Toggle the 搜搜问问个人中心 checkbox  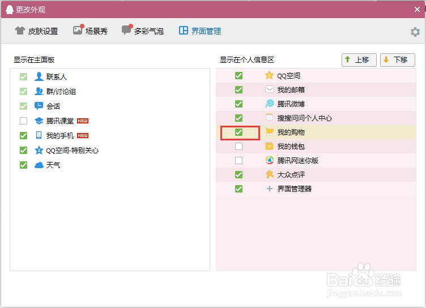pyautogui.click(x=239, y=118)
